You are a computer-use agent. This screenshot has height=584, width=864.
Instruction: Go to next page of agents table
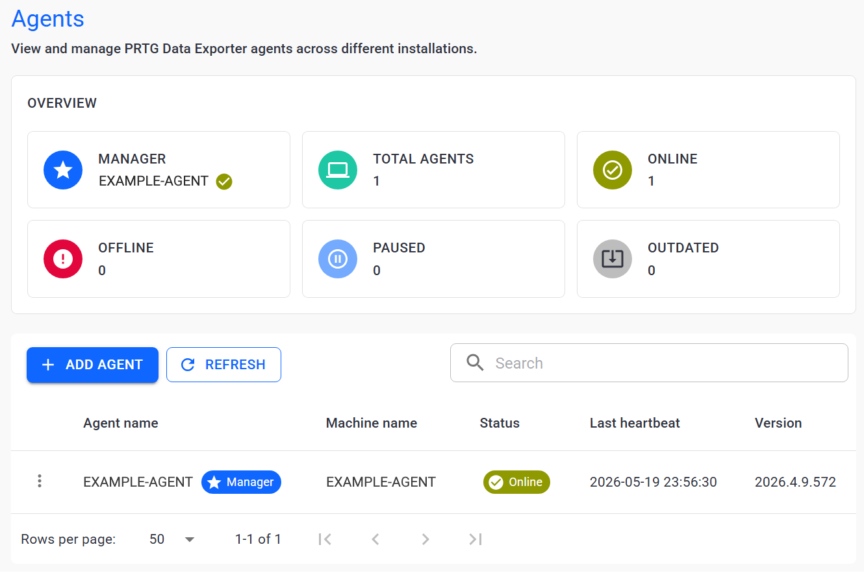426,539
